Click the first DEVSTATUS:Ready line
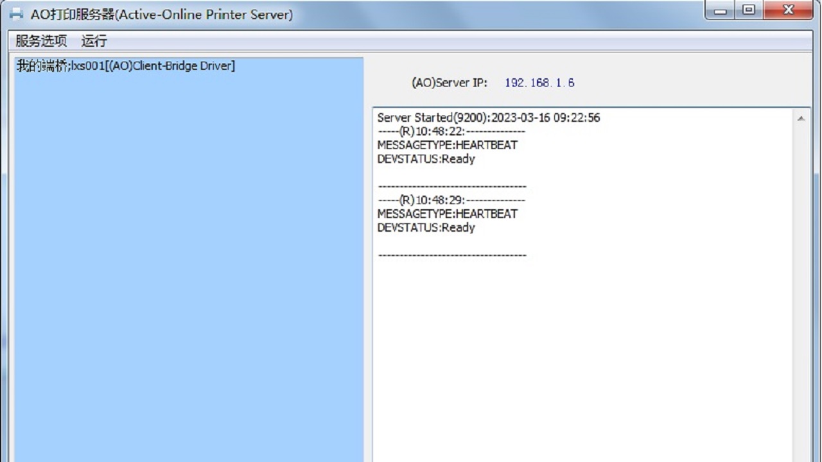Screen dimensions: 822x462 [x=426, y=159]
